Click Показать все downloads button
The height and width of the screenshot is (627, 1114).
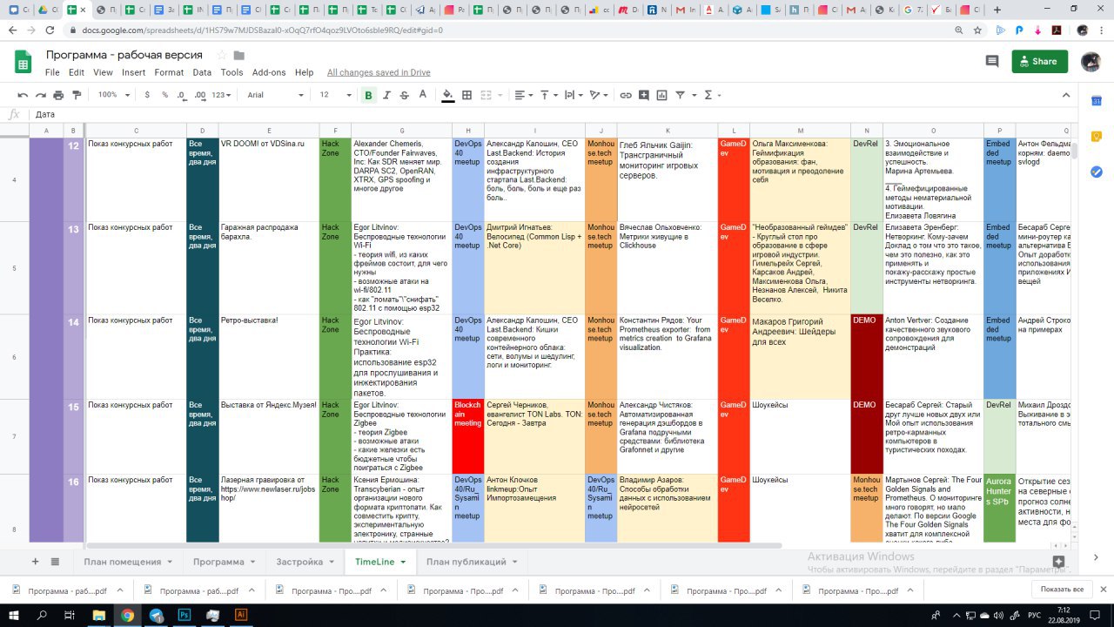pos(1062,590)
